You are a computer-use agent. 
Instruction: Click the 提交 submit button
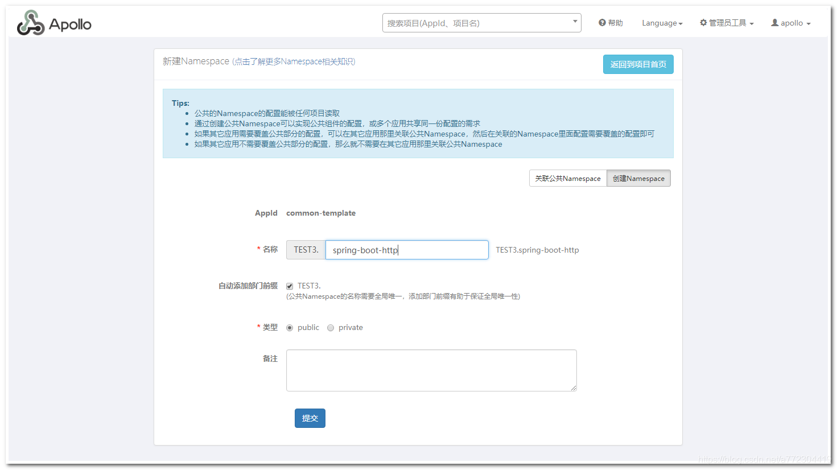click(x=310, y=418)
